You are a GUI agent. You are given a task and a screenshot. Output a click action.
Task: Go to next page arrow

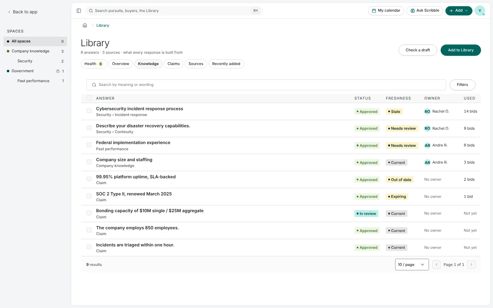coord(471,265)
